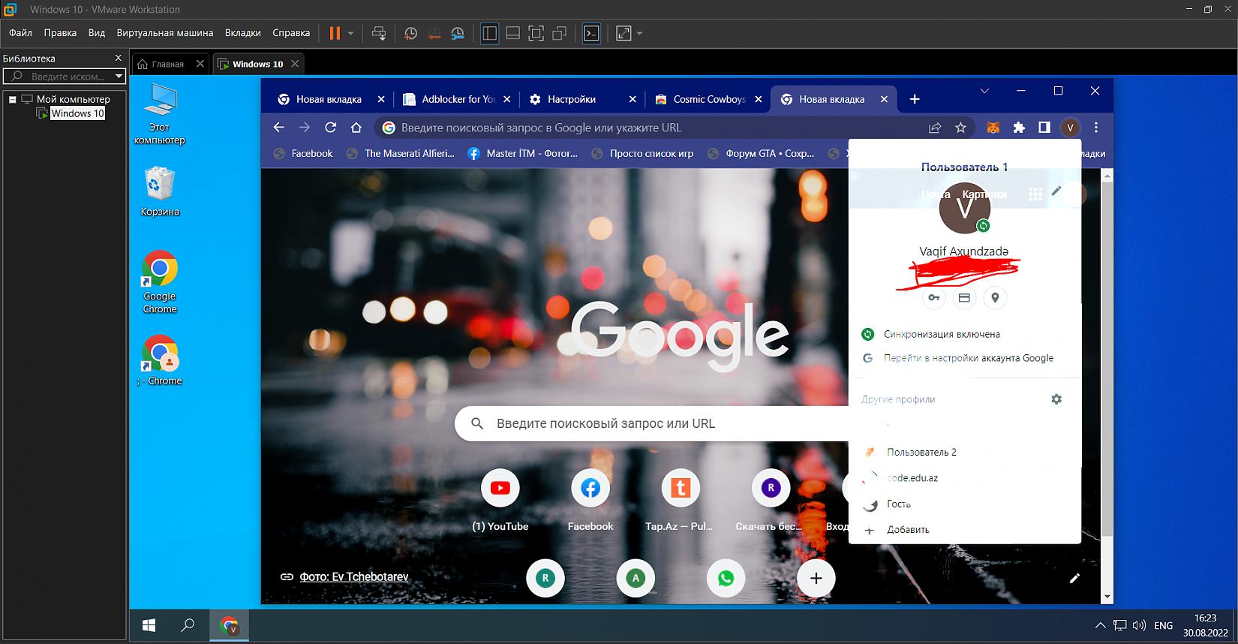
Task: Toggle the Chrome side panel
Action: point(1044,128)
